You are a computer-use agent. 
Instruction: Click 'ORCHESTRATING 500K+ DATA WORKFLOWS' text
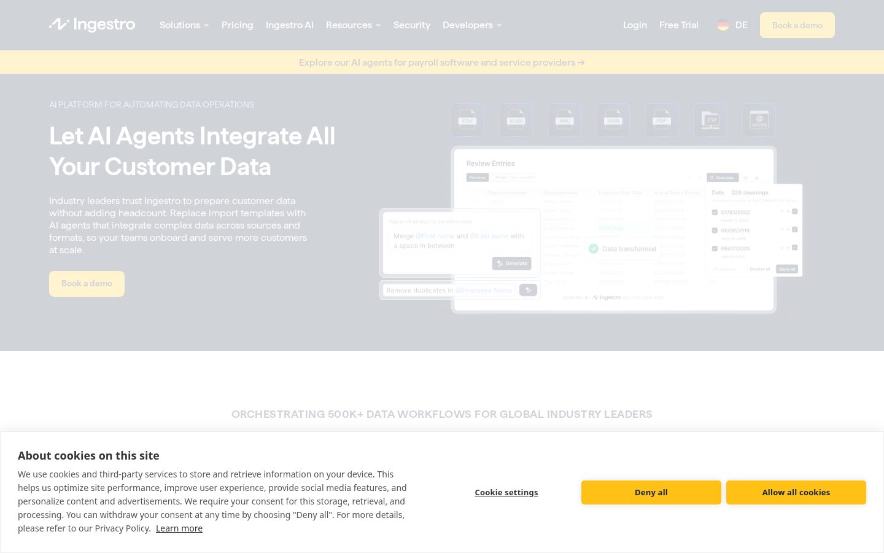click(442, 414)
